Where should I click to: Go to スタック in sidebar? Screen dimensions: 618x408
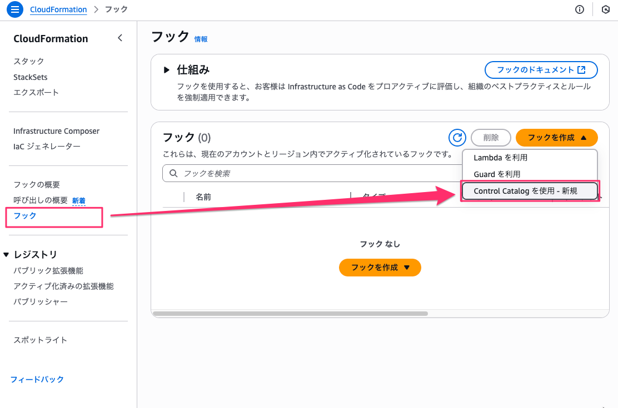click(x=29, y=62)
